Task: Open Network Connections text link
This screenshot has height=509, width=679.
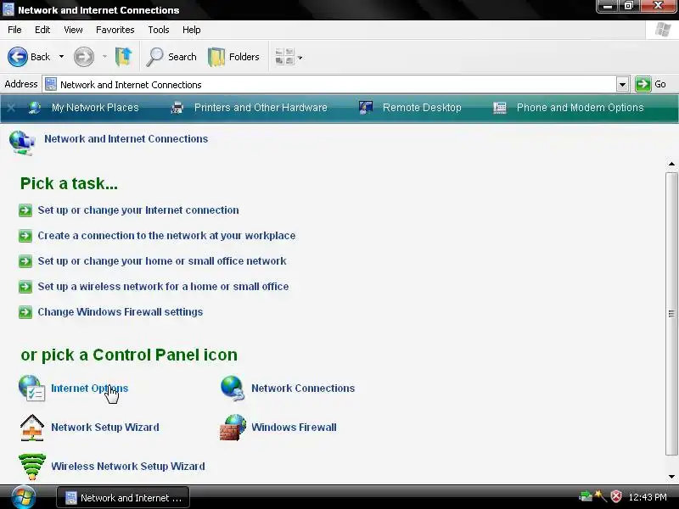Action: (x=303, y=389)
